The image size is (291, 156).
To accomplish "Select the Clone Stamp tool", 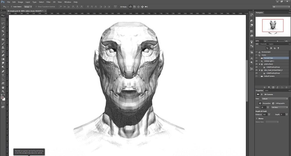I will coord(3,47).
